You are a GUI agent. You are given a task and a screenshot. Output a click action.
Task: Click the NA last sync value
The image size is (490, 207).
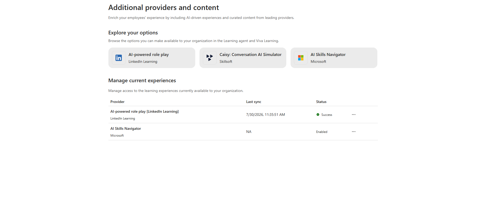tap(249, 132)
